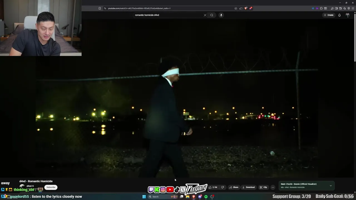The height and width of the screenshot is (200, 356).
Task: Click the bookmark icon in the address bar
Action: click(100, 8)
